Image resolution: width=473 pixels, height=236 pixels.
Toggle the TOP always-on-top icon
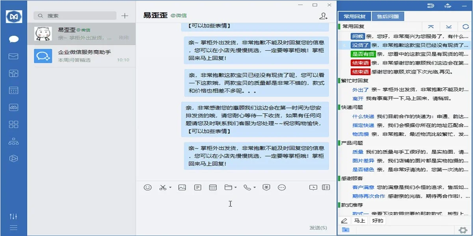click(448, 6)
